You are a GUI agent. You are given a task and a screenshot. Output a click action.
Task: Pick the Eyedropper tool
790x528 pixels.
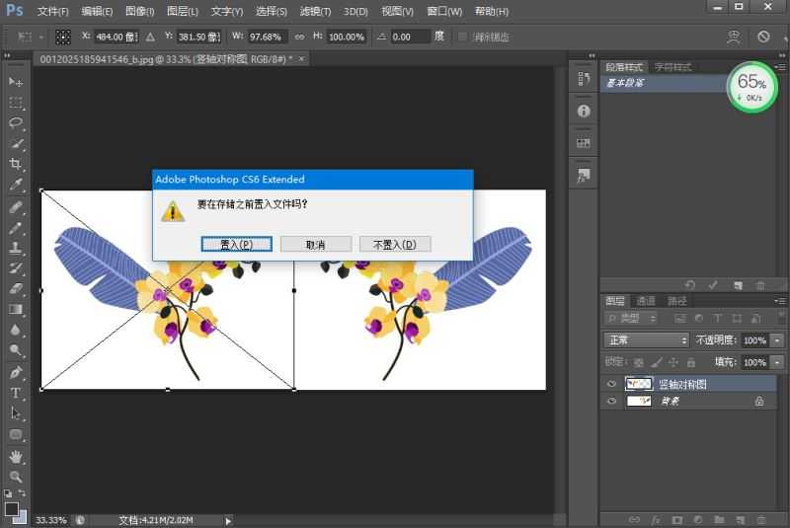point(16,185)
